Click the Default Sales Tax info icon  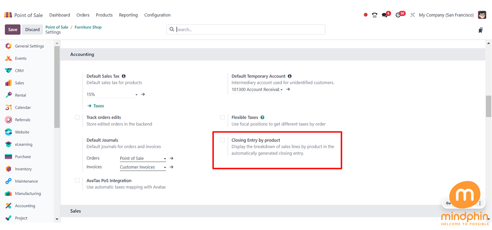click(124, 76)
